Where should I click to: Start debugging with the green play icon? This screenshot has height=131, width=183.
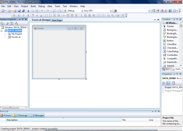point(65,11)
